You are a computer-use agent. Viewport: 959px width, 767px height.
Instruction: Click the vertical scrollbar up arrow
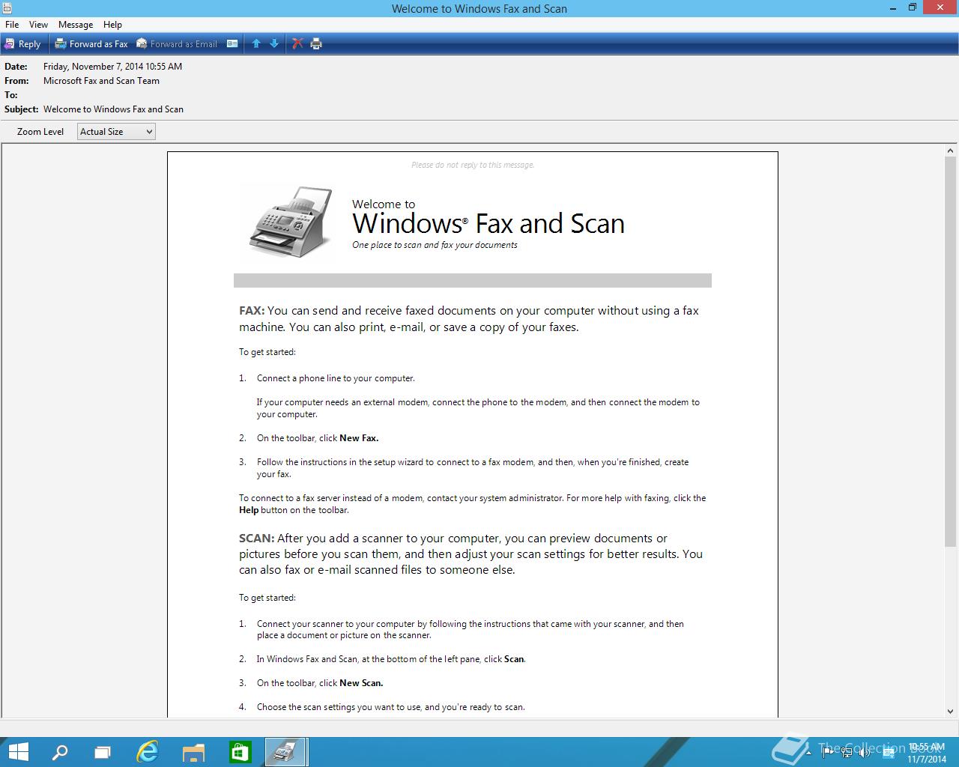[951, 151]
